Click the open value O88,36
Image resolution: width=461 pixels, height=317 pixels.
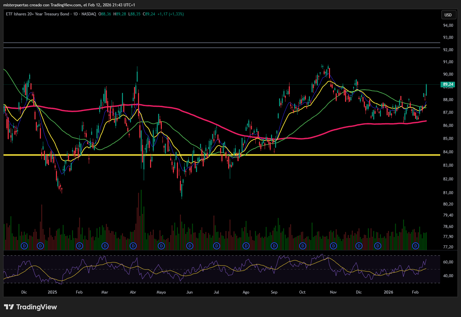click(x=105, y=14)
